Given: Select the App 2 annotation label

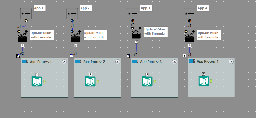Looking at the screenshot, I should (86, 8).
